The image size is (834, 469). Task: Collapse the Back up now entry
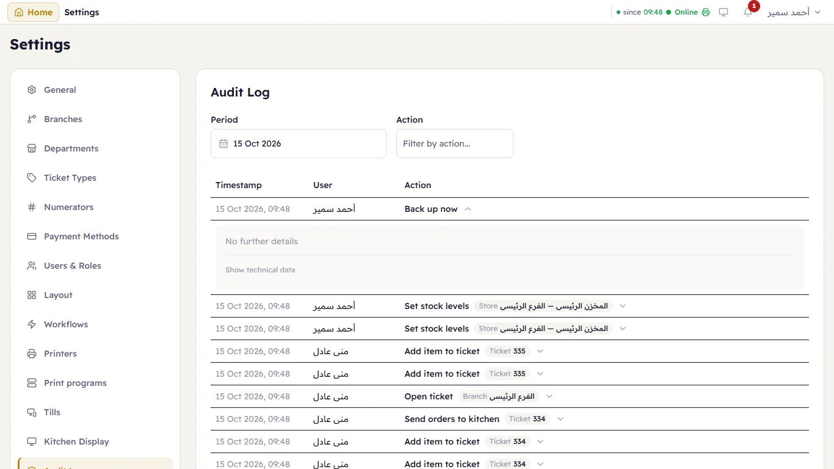[x=468, y=209]
